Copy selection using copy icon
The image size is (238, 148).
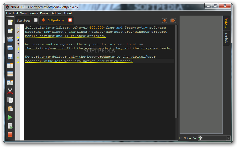click(10, 100)
